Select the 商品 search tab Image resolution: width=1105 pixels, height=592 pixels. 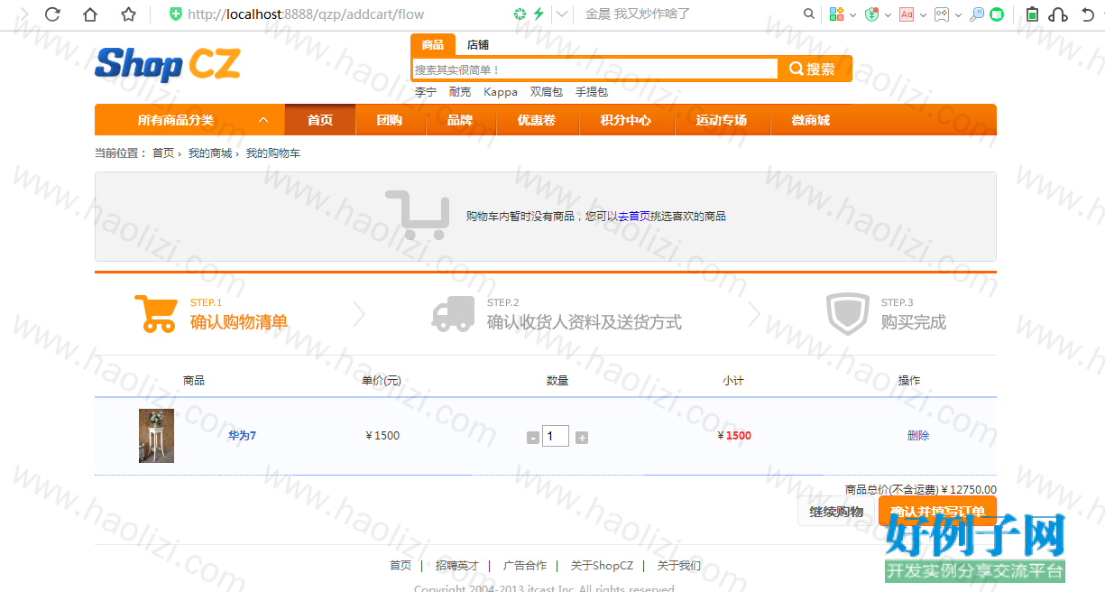click(x=433, y=45)
